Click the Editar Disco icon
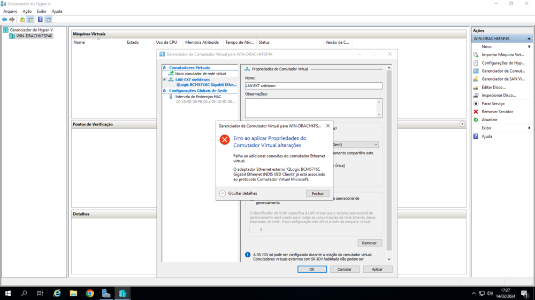Image resolution: width=535 pixels, height=300 pixels. pos(476,87)
